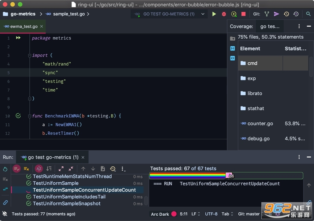The width and height of the screenshot is (314, 221).
Task: Run all tests in file from line 1 gutter
Action: [18, 38]
